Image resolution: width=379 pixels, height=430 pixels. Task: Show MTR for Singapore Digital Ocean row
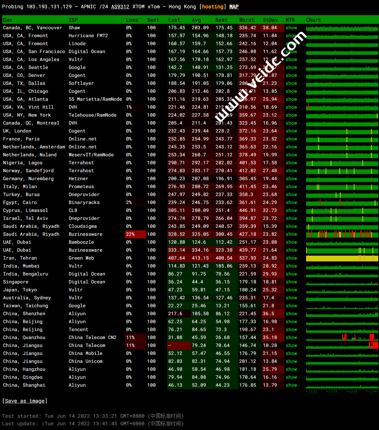291,282
